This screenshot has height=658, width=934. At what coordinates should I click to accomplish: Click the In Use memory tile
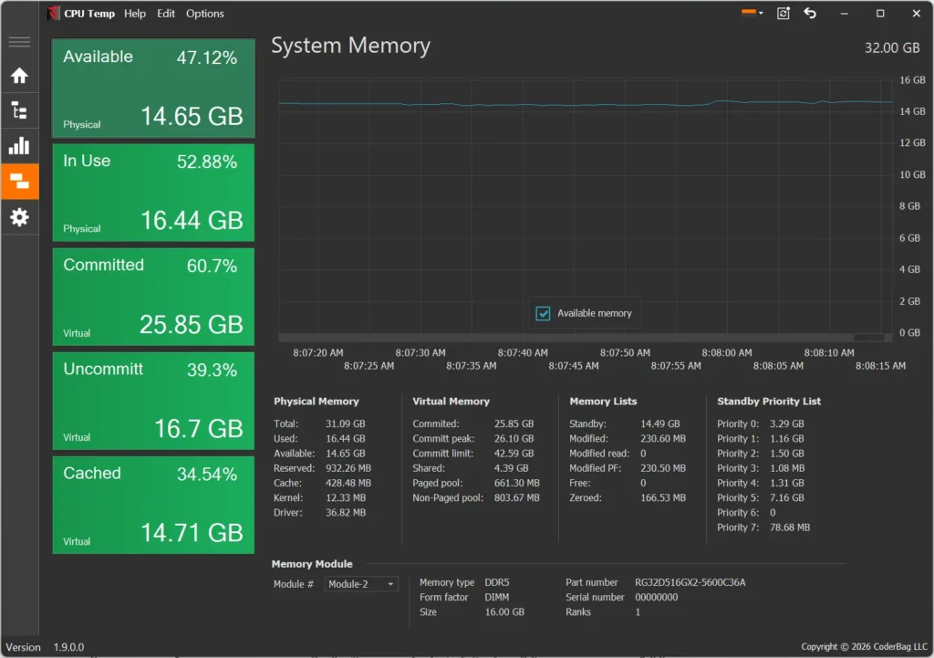tap(153, 193)
